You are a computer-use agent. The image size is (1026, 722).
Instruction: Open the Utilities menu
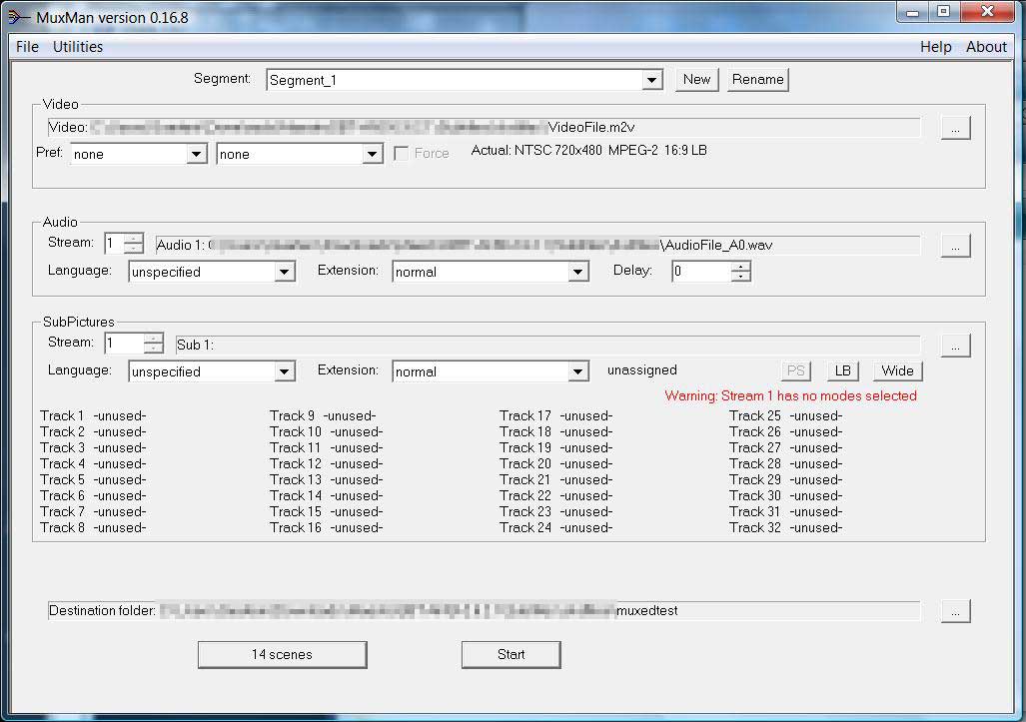(x=77, y=47)
